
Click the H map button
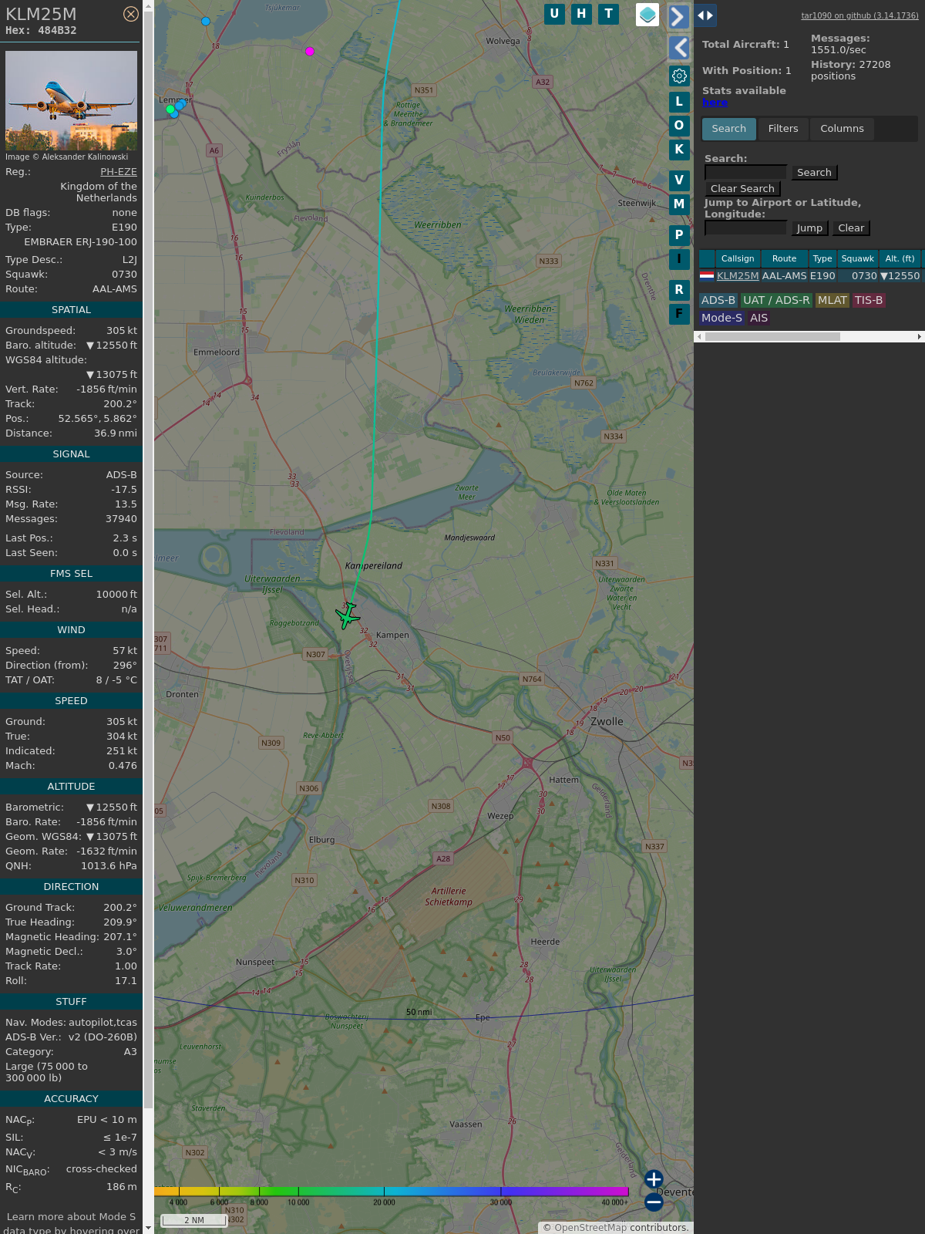[x=581, y=14]
